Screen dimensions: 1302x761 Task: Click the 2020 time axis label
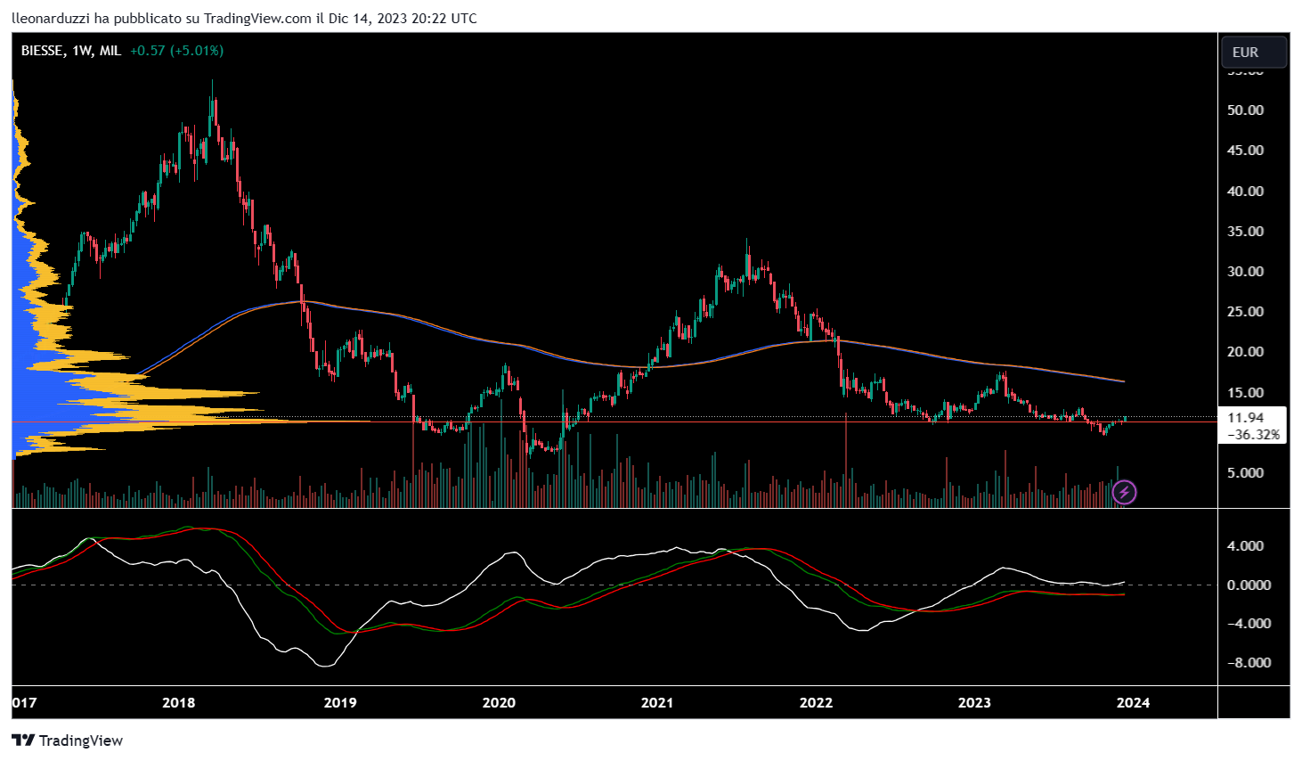click(x=499, y=702)
